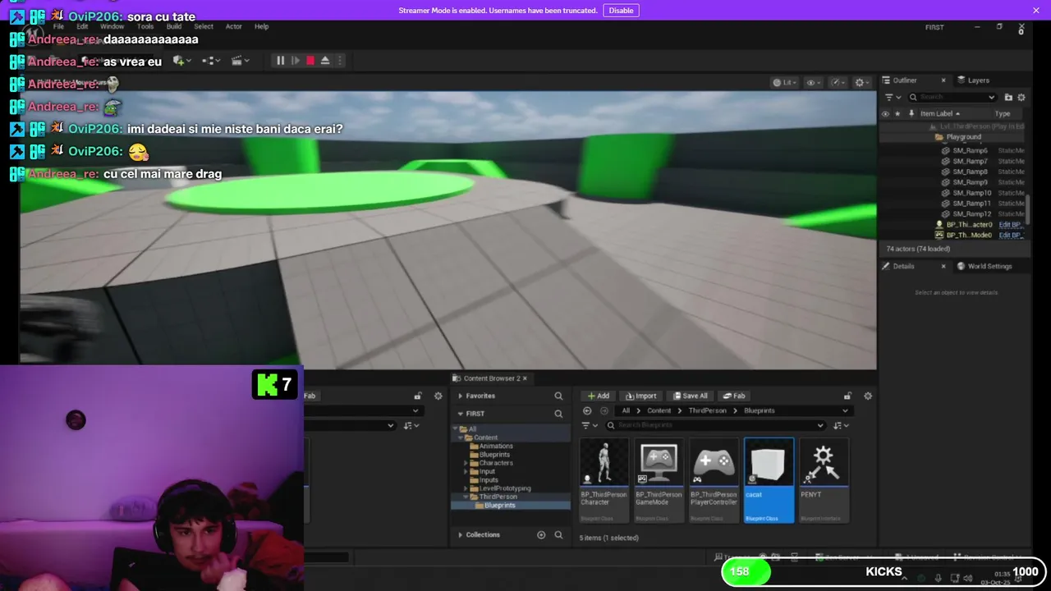This screenshot has height=591, width=1051.
Task: Click the Import button in Content Browser
Action: tap(640, 396)
